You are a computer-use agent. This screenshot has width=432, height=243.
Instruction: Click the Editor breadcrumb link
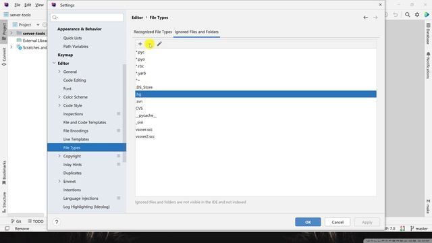pos(137,18)
